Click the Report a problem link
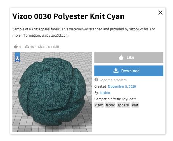Viewport: 173px width, 141px height. click(x=113, y=80)
